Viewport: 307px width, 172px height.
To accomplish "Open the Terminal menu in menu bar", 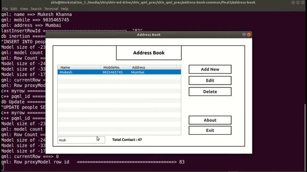I will coord(51,9).
